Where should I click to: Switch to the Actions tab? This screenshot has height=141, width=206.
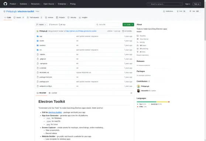(x=49, y=17)
